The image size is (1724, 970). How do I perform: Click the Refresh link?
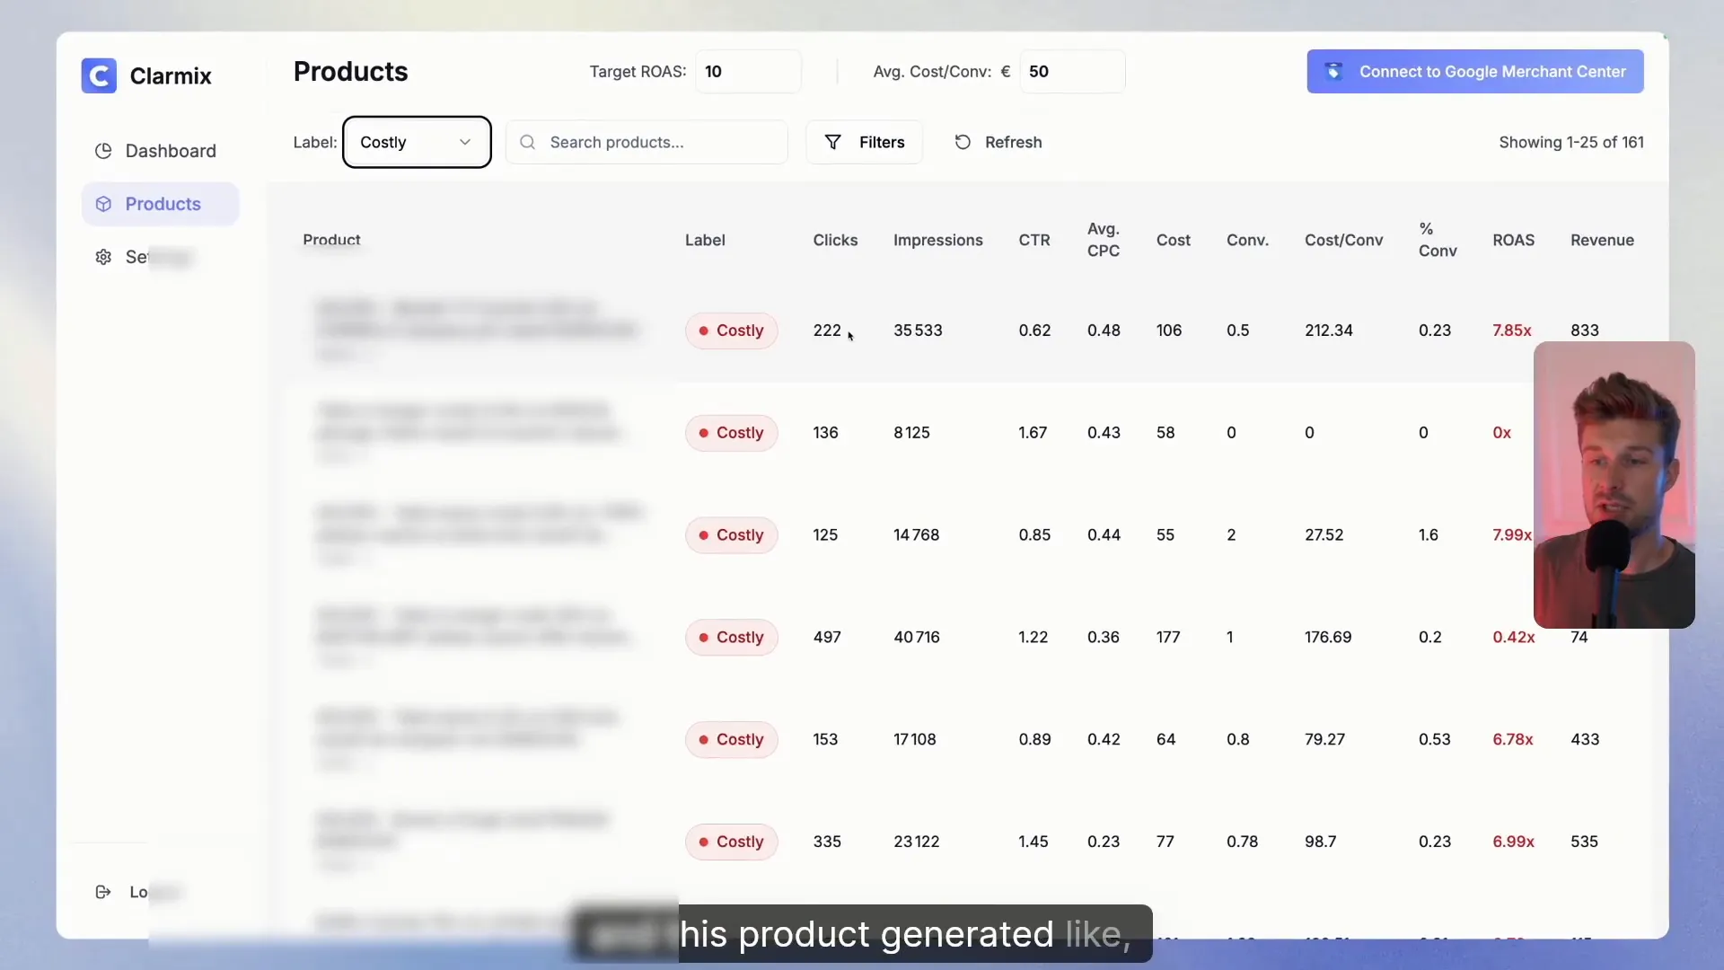coord(1012,142)
